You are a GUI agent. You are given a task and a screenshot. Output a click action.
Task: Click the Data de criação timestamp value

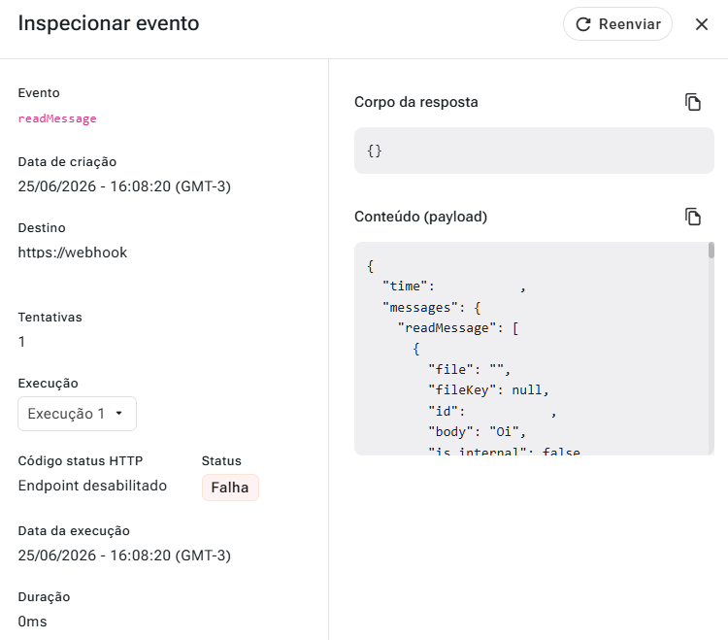point(124,186)
